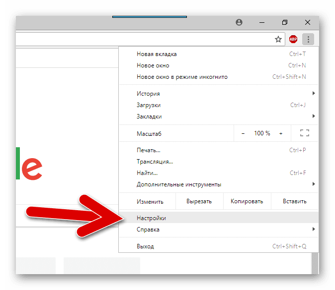Viewport: 335px width, 290px height.
Task: Choose Трансляция... menu entry
Action: 219,162
